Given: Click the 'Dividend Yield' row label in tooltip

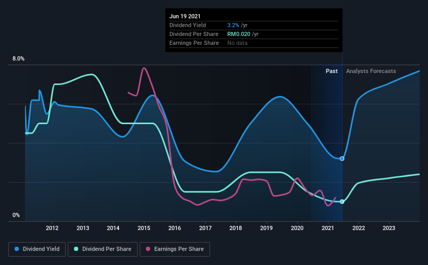Looking at the screenshot, I should coord(188,25).
